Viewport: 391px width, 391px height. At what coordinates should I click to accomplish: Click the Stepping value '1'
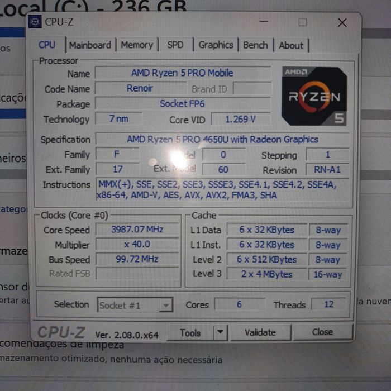coord(328,155)
